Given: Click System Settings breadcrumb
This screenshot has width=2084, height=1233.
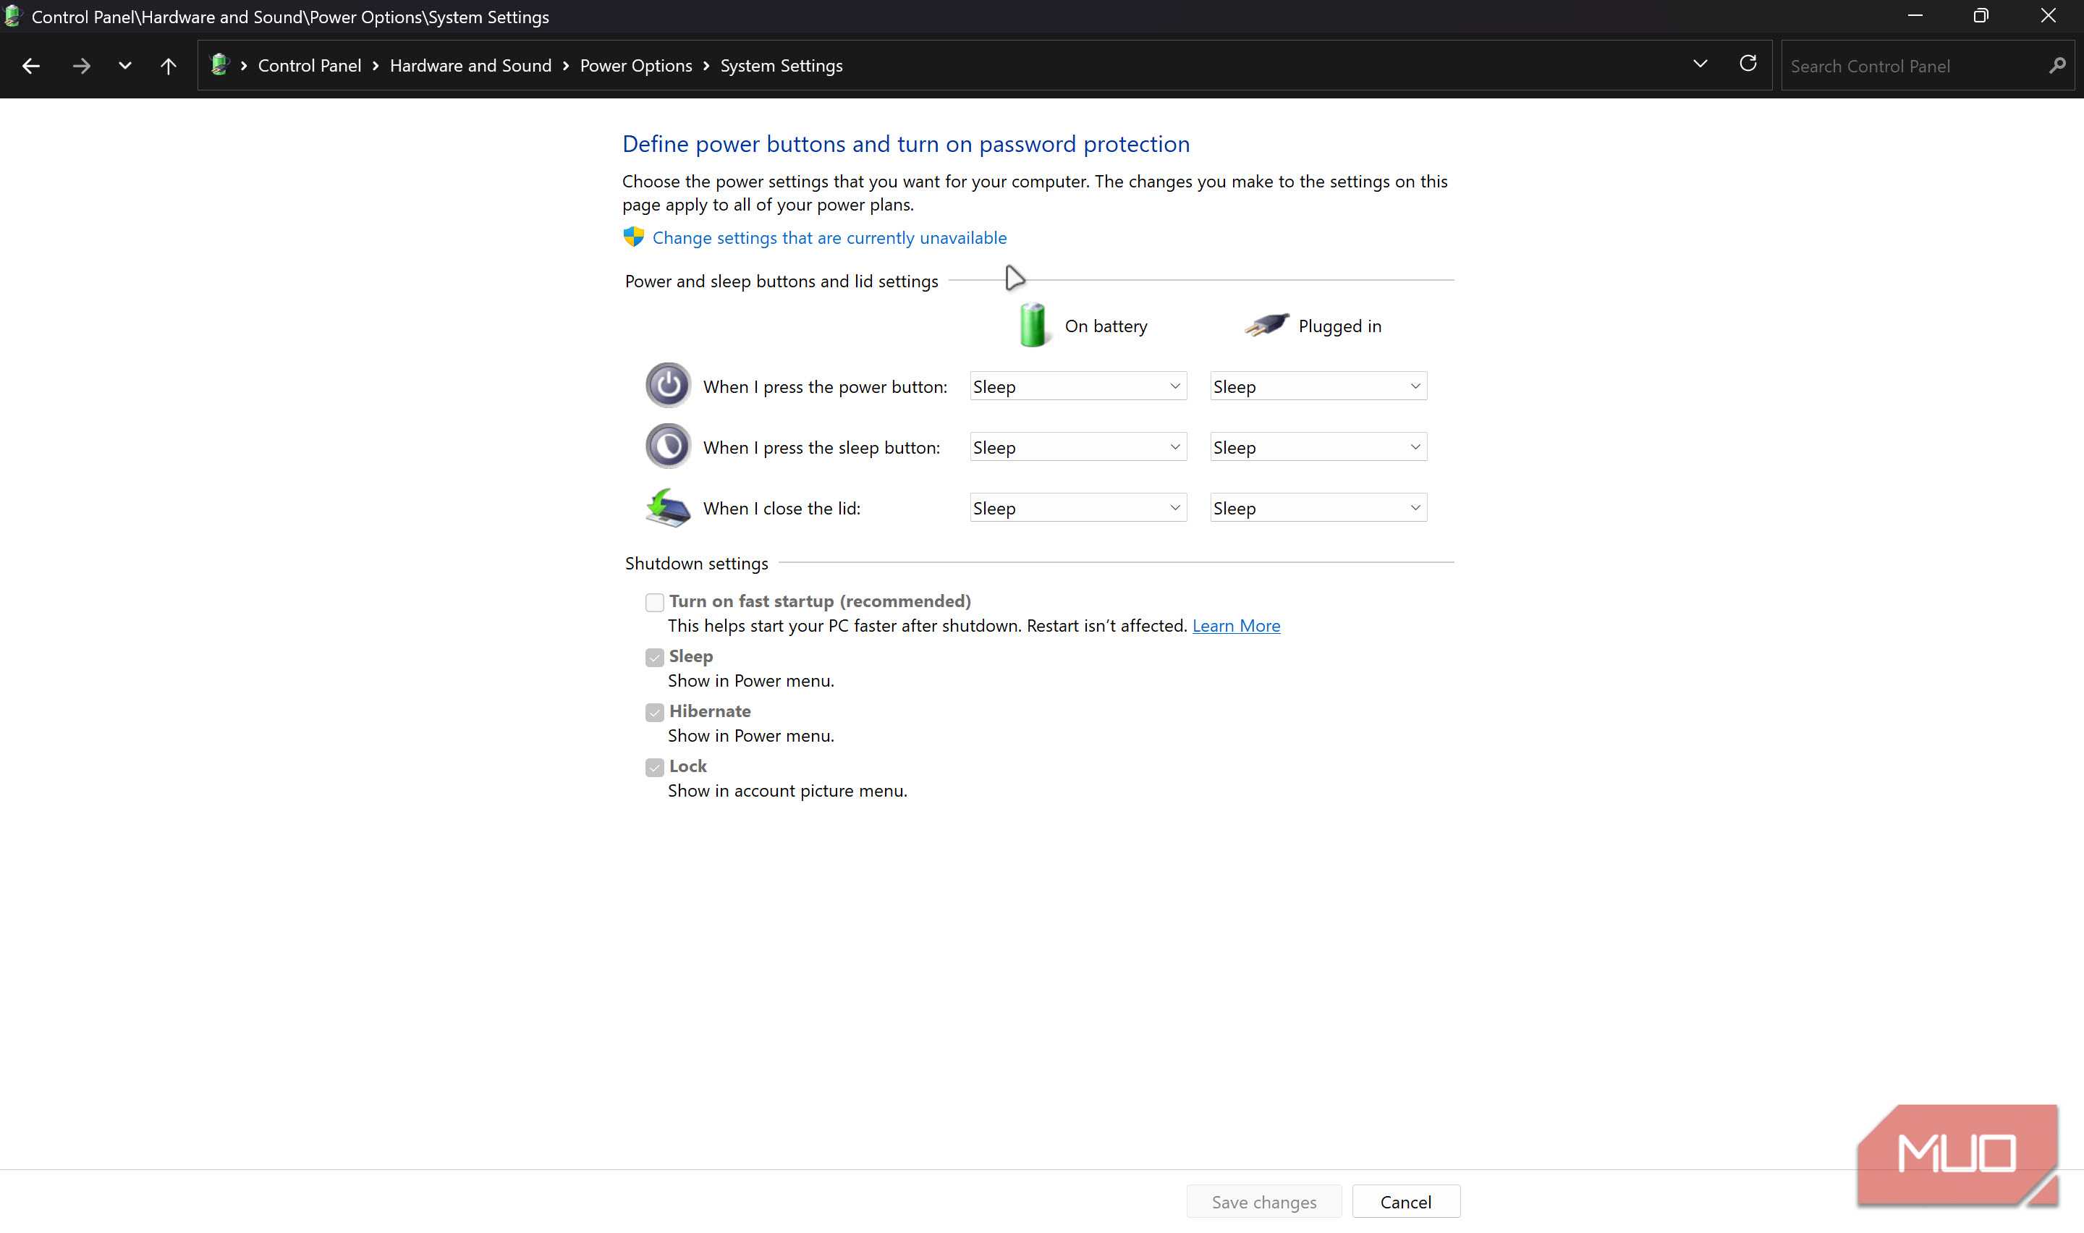Looking at the screenshot, I should pyautogui.click(x=781, y=66).
